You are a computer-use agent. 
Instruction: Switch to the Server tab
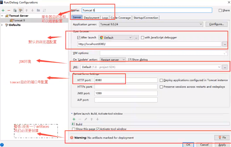coord(77,17)
